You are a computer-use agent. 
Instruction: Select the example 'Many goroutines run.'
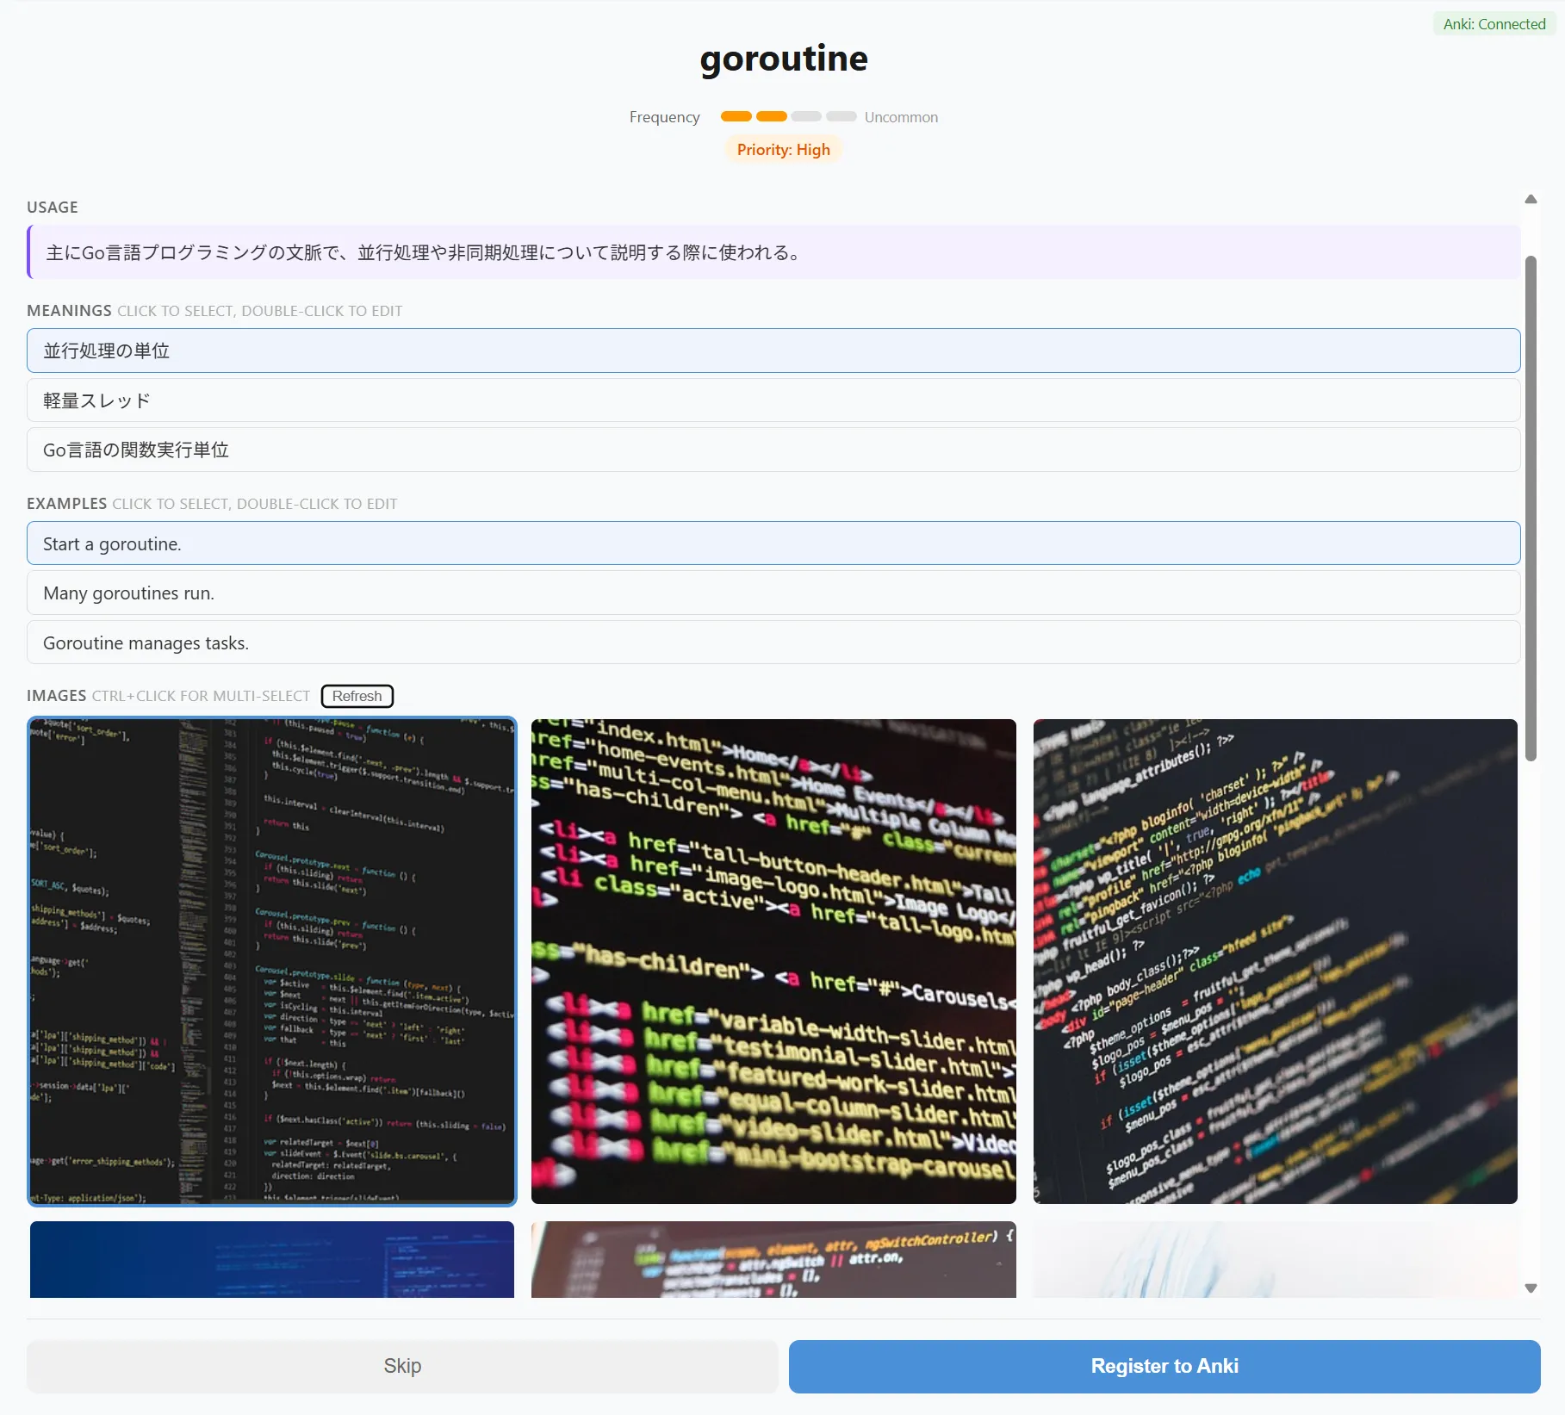point(773,593)
